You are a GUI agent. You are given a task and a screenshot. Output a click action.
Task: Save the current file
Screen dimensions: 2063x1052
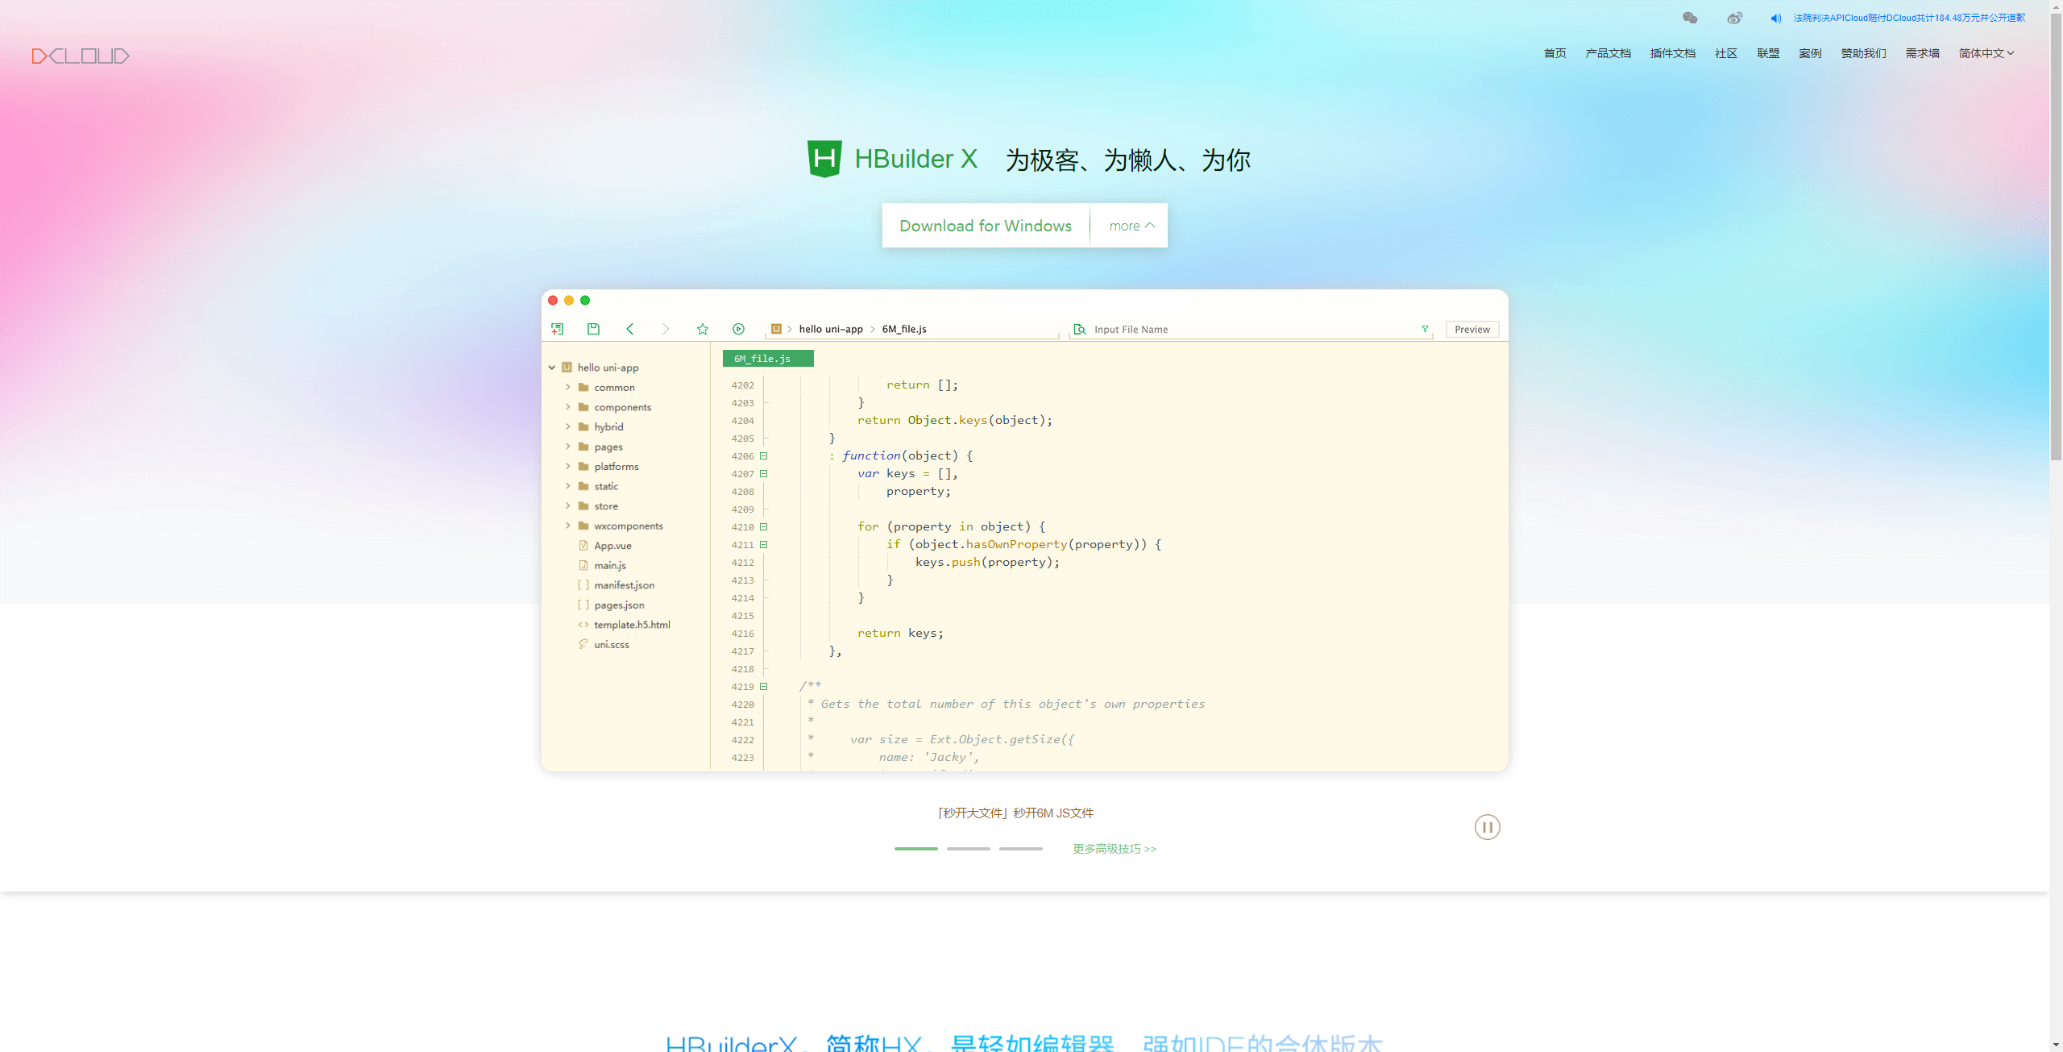(x=593, y=329)
